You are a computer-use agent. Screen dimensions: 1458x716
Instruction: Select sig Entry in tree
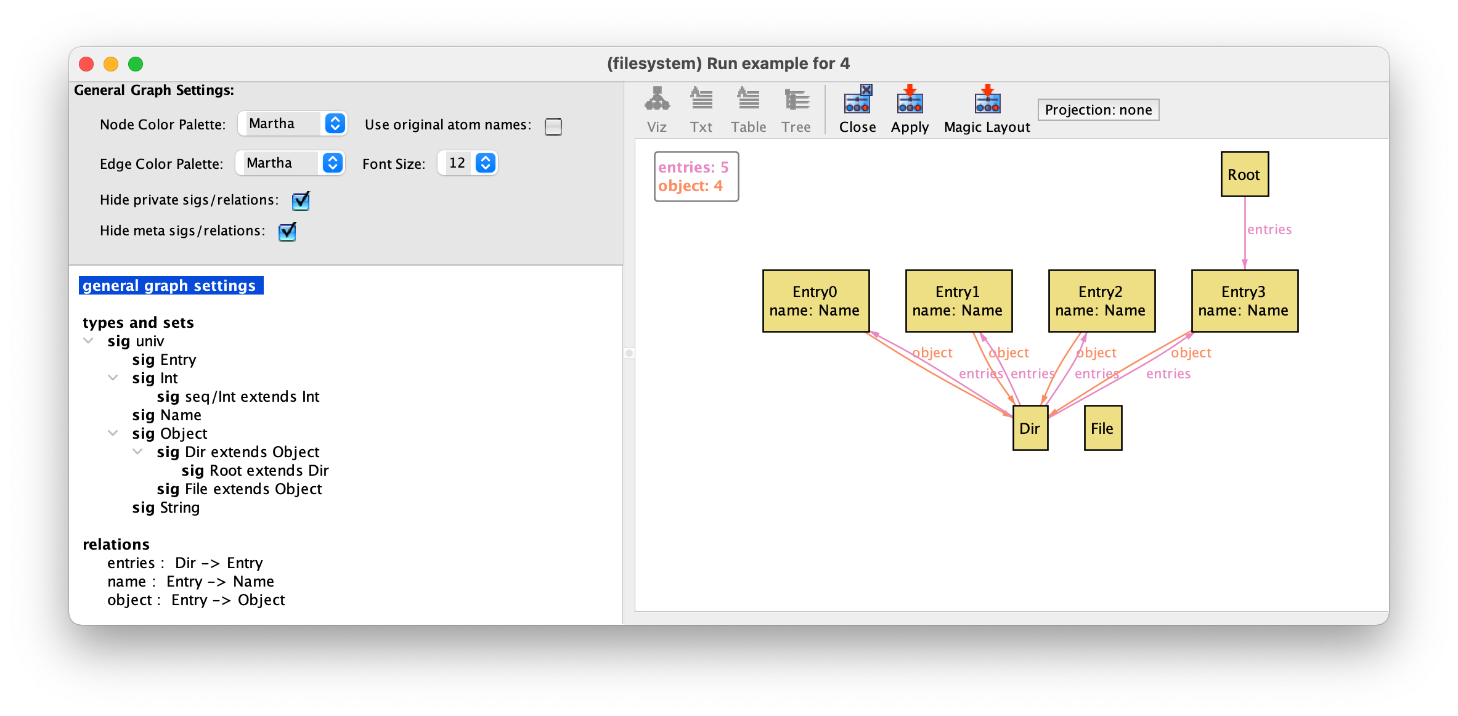(164, 360)
